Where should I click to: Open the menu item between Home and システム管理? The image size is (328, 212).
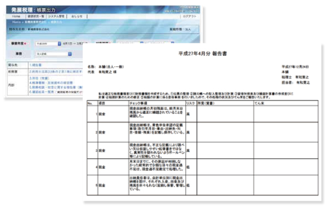(x=36, y=16)
